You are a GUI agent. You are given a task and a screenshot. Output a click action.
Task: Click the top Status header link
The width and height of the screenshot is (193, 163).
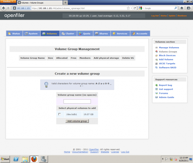164,16
